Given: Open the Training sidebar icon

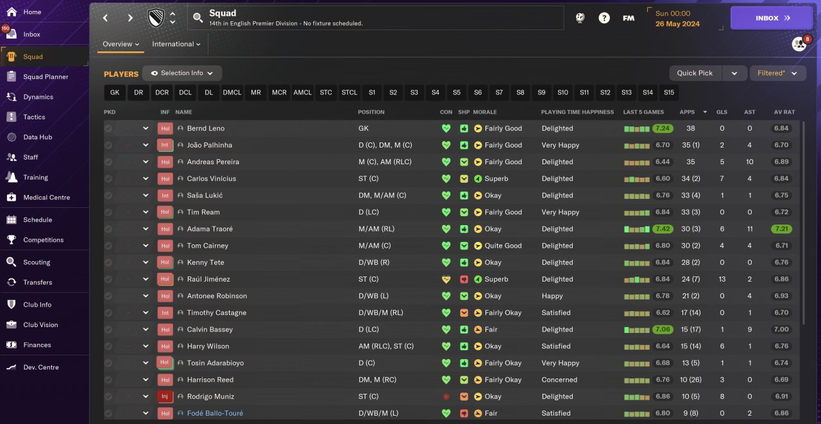Looking at the screenshot, I should [12, 177].
